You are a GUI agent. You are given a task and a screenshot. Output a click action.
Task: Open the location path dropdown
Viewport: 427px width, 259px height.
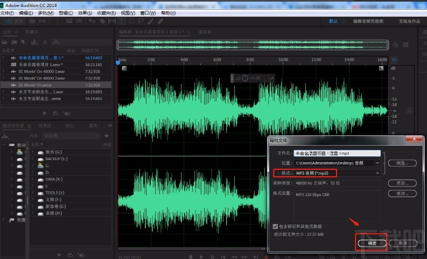tap(377, 163)
